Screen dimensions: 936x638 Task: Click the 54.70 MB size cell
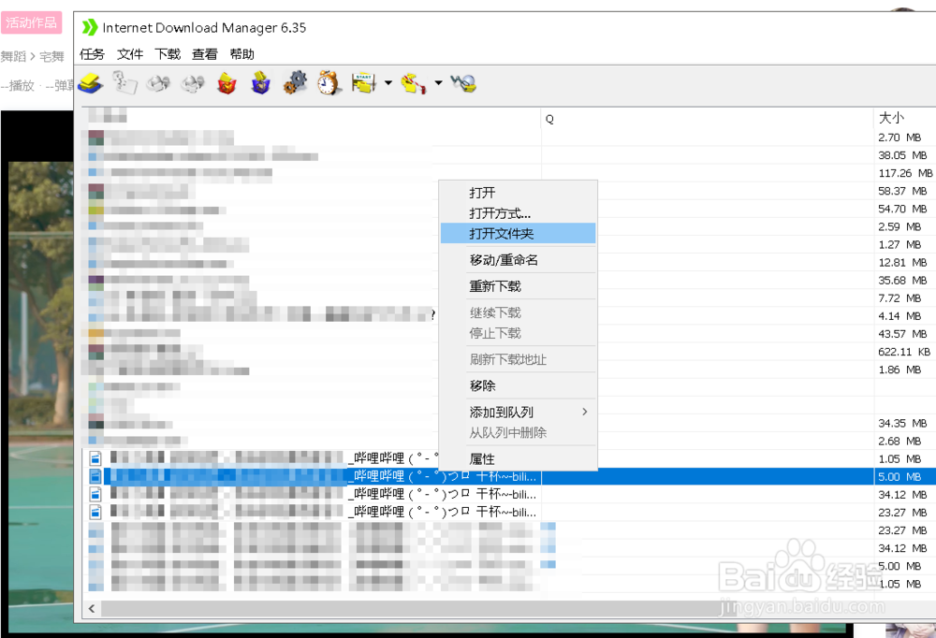tap(902, 209)
